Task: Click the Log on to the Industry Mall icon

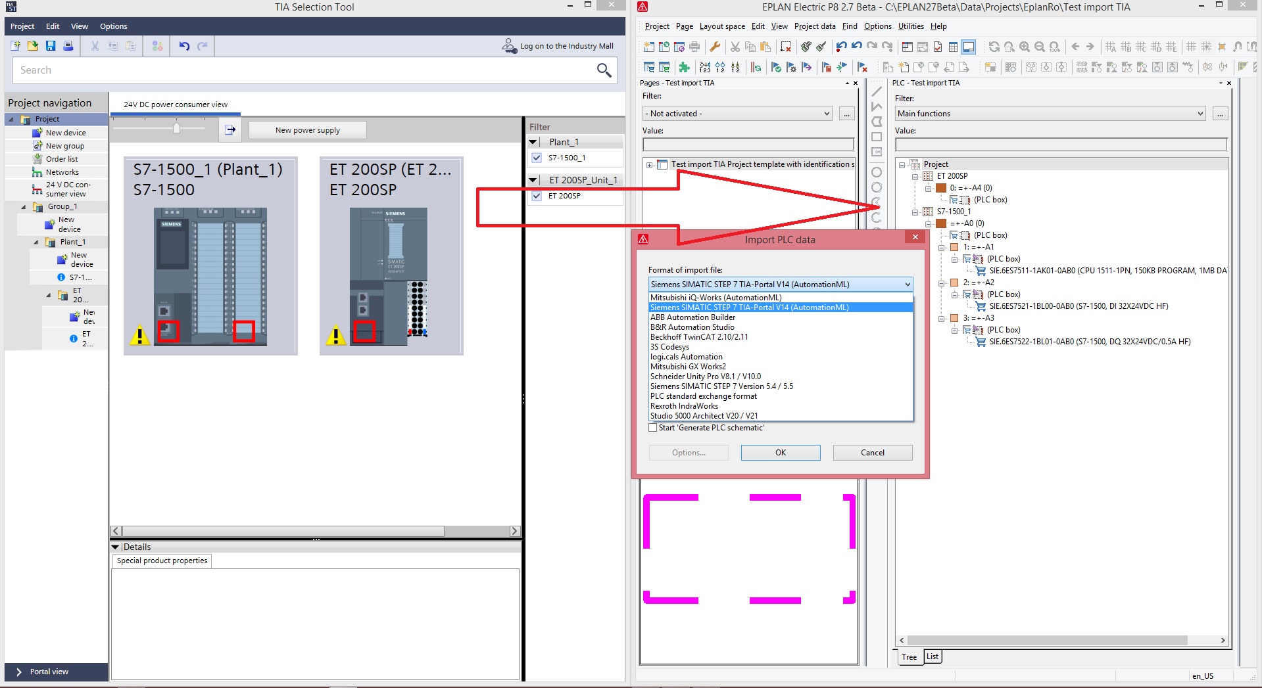Action: 510,46
